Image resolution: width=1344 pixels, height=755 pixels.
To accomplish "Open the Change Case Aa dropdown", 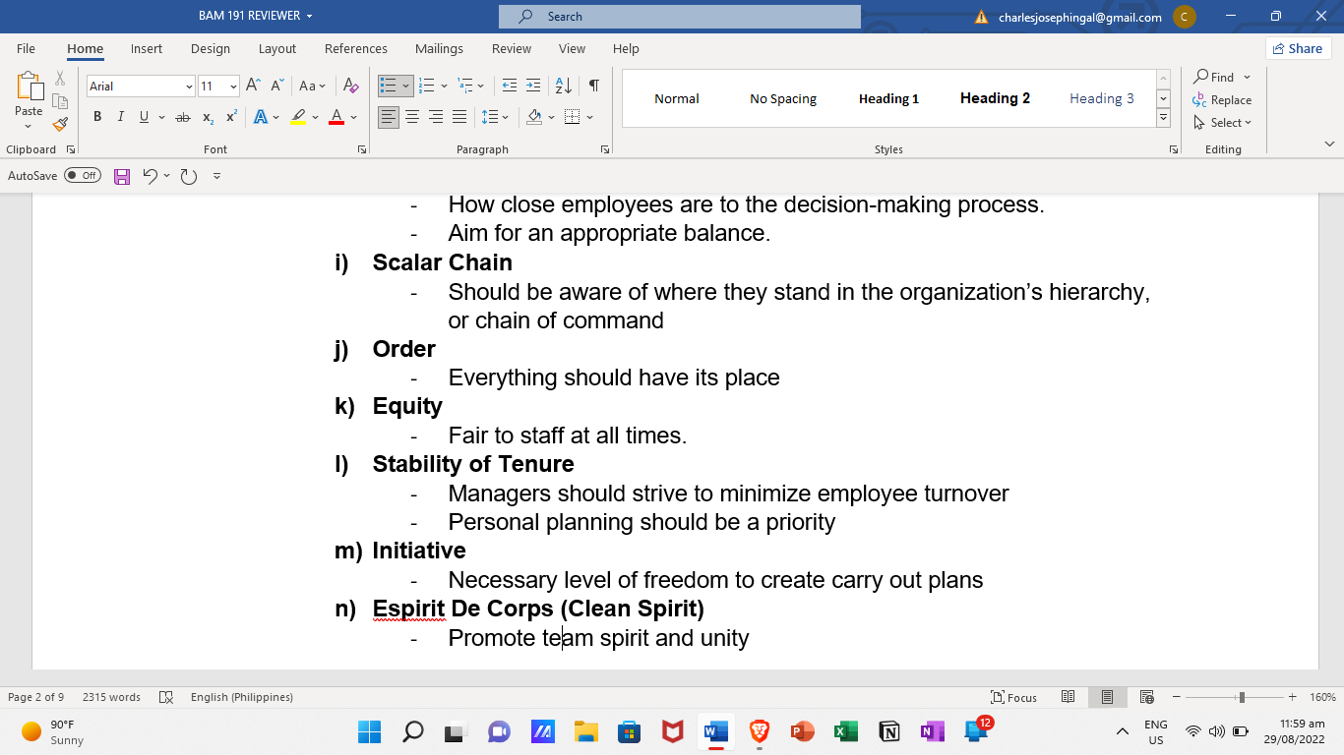I will 312,86.
